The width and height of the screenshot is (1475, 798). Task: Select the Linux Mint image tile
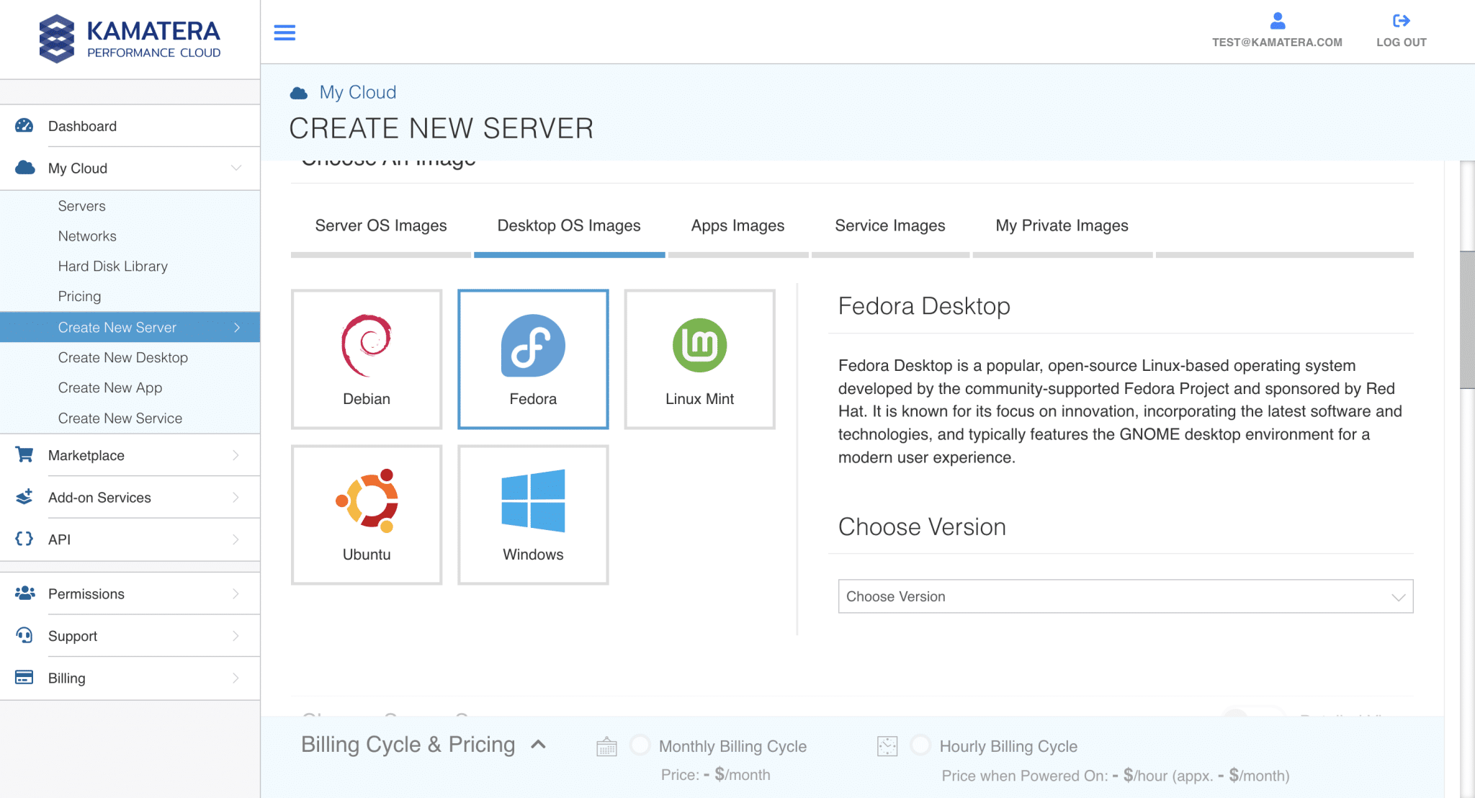(x=699, y=359)
